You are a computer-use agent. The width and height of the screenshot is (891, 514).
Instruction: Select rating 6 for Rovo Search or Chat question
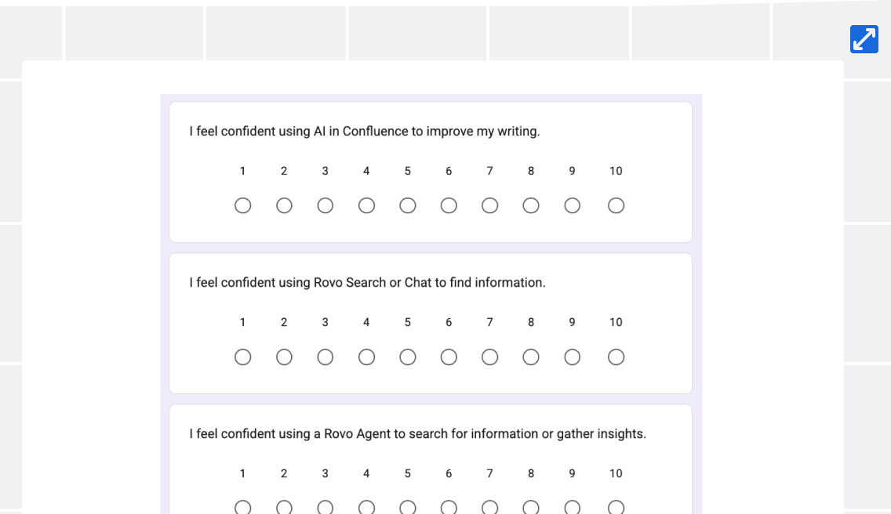coord(449,357)
